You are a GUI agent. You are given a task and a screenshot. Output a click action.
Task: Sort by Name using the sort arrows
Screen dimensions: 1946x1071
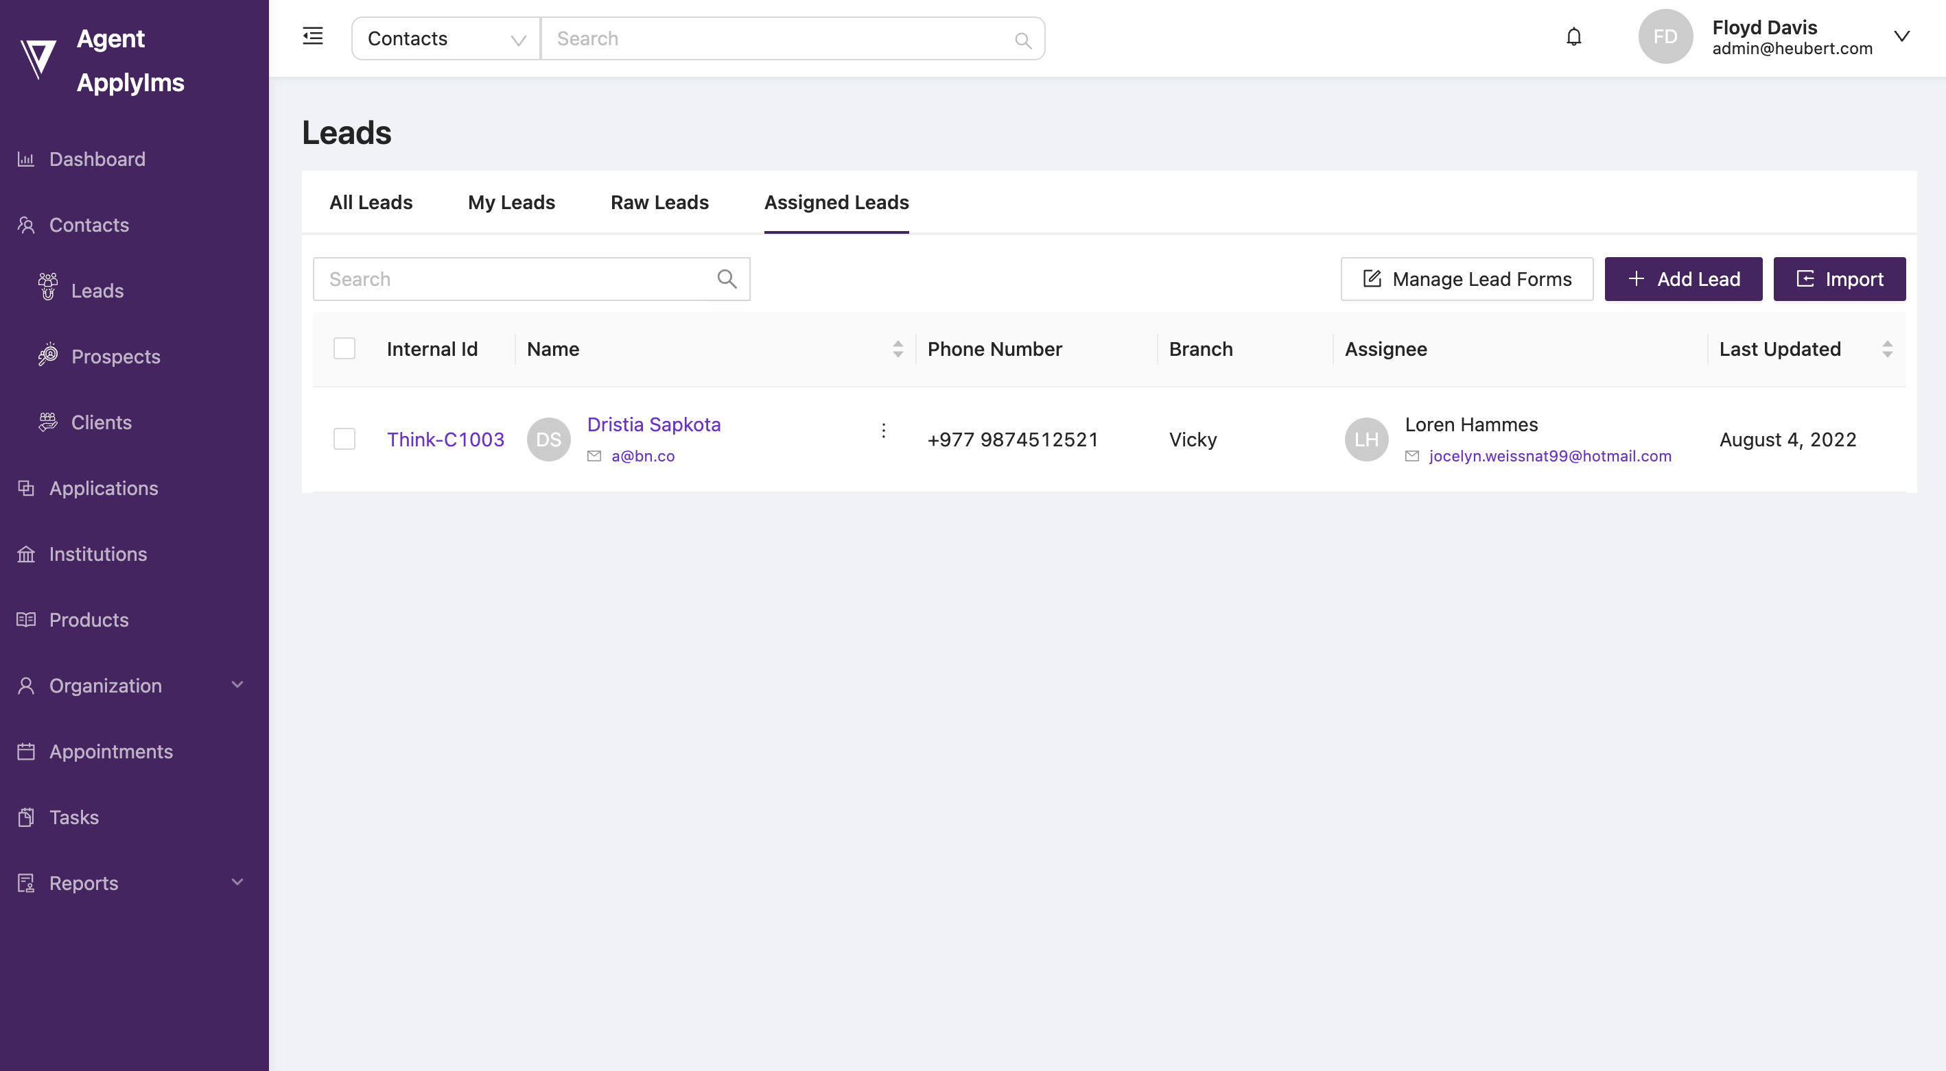pos(898,349)
